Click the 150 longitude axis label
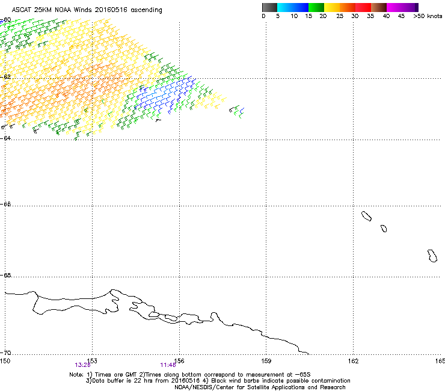The image size is (445, 391). click(5, 361)
